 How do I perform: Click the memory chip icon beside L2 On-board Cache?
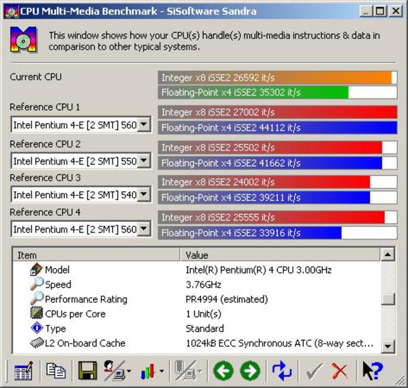[37, 343]
